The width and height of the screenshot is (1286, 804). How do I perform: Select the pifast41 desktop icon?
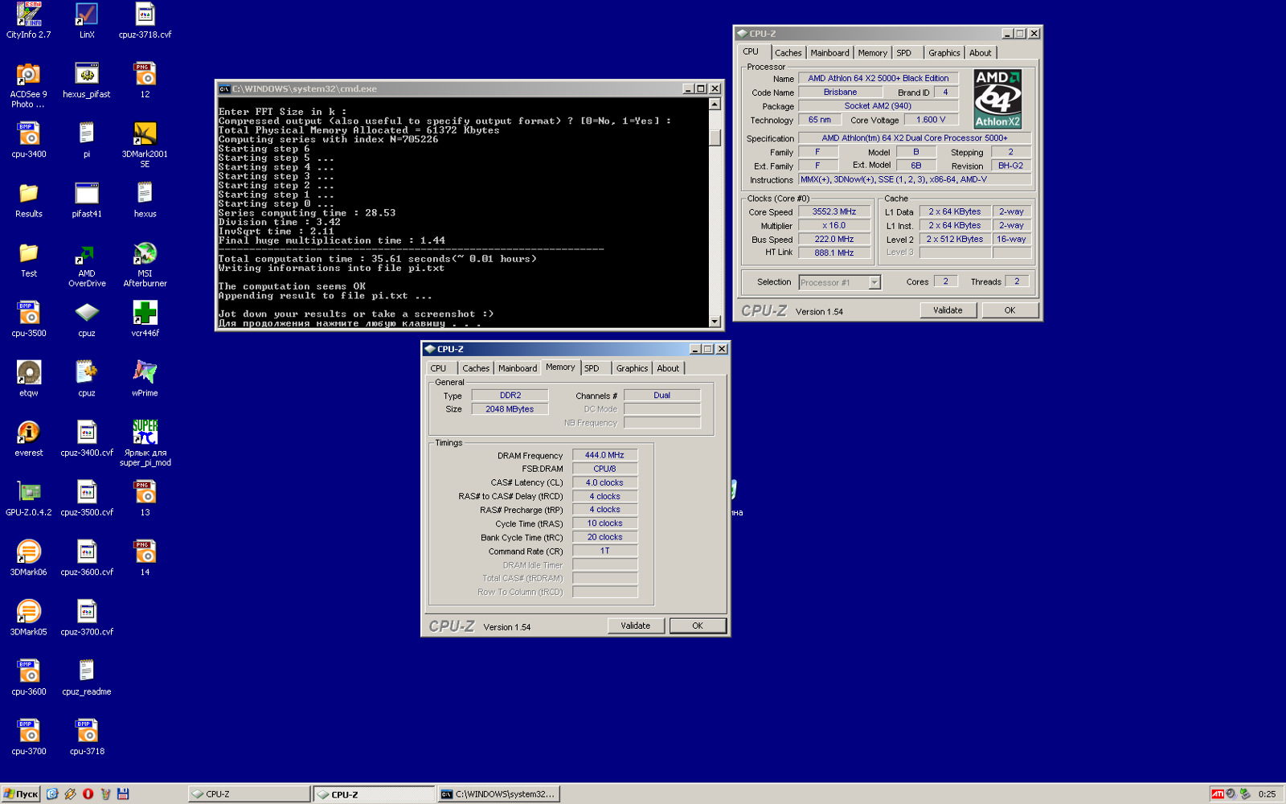(x=87, y=200)
